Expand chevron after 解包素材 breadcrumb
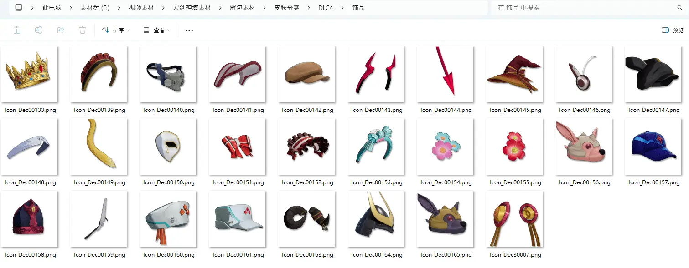Viewport: 689px width, 268px height. pos(264,8)
